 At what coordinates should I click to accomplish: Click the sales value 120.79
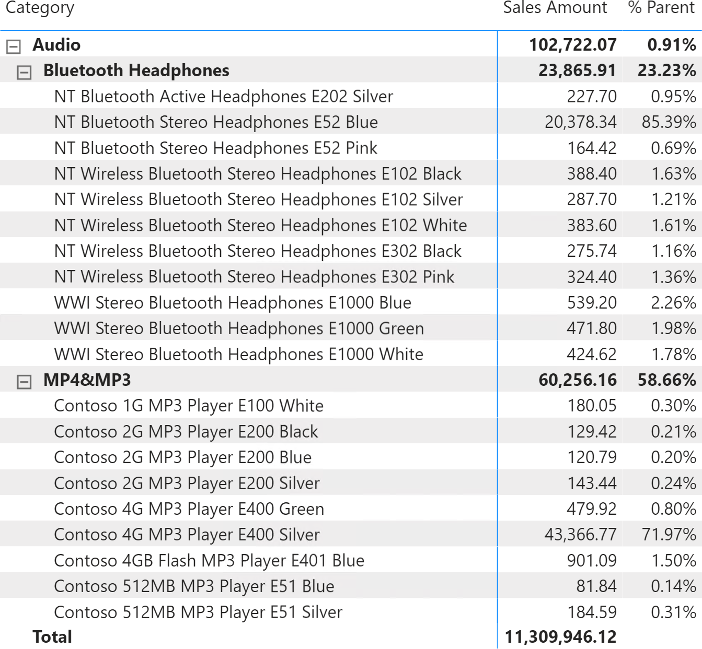[592, 457]
